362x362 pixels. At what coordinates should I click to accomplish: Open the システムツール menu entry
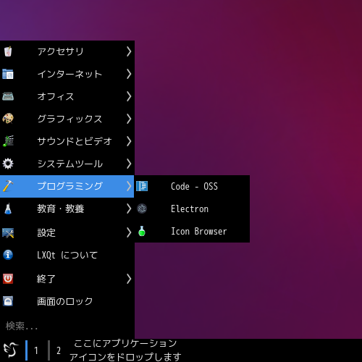point(67,164)
